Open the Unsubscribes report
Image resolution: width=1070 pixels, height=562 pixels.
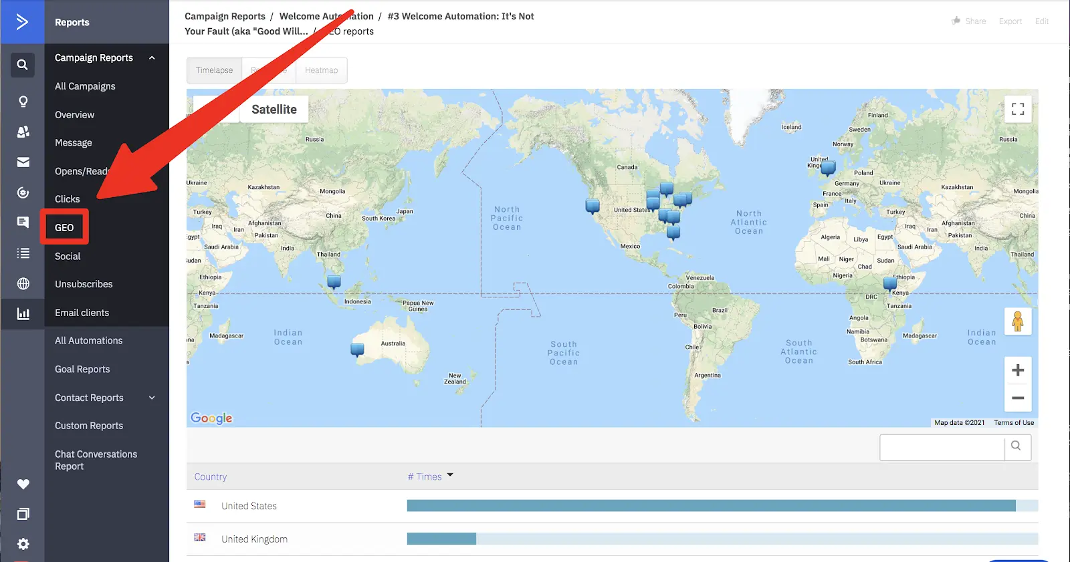tap(84, 284)
